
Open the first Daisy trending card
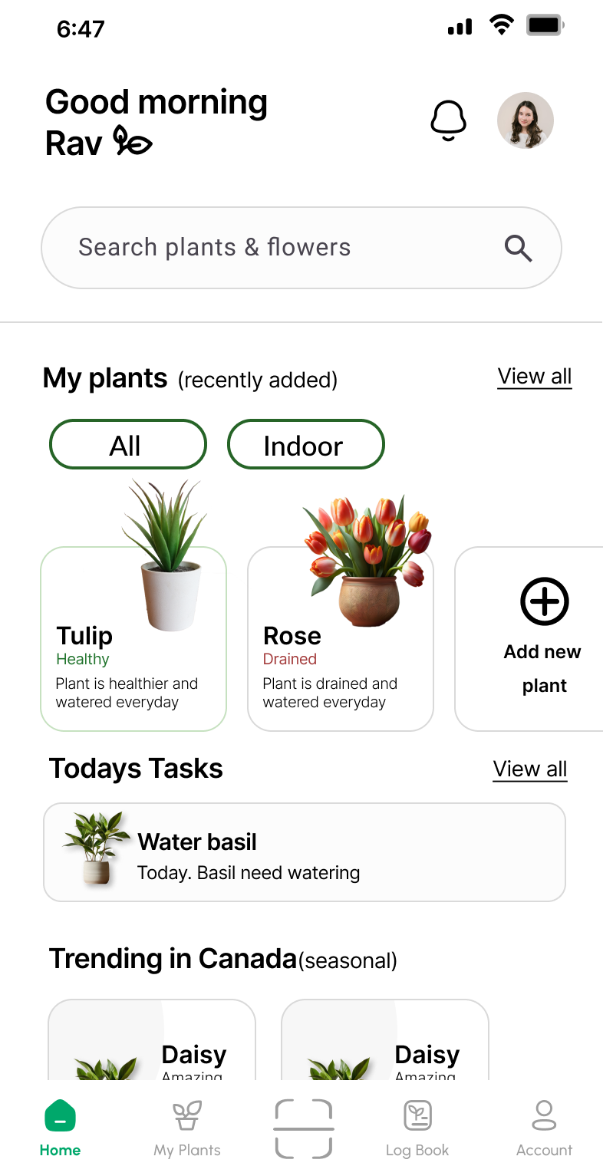pos(152,1040)
